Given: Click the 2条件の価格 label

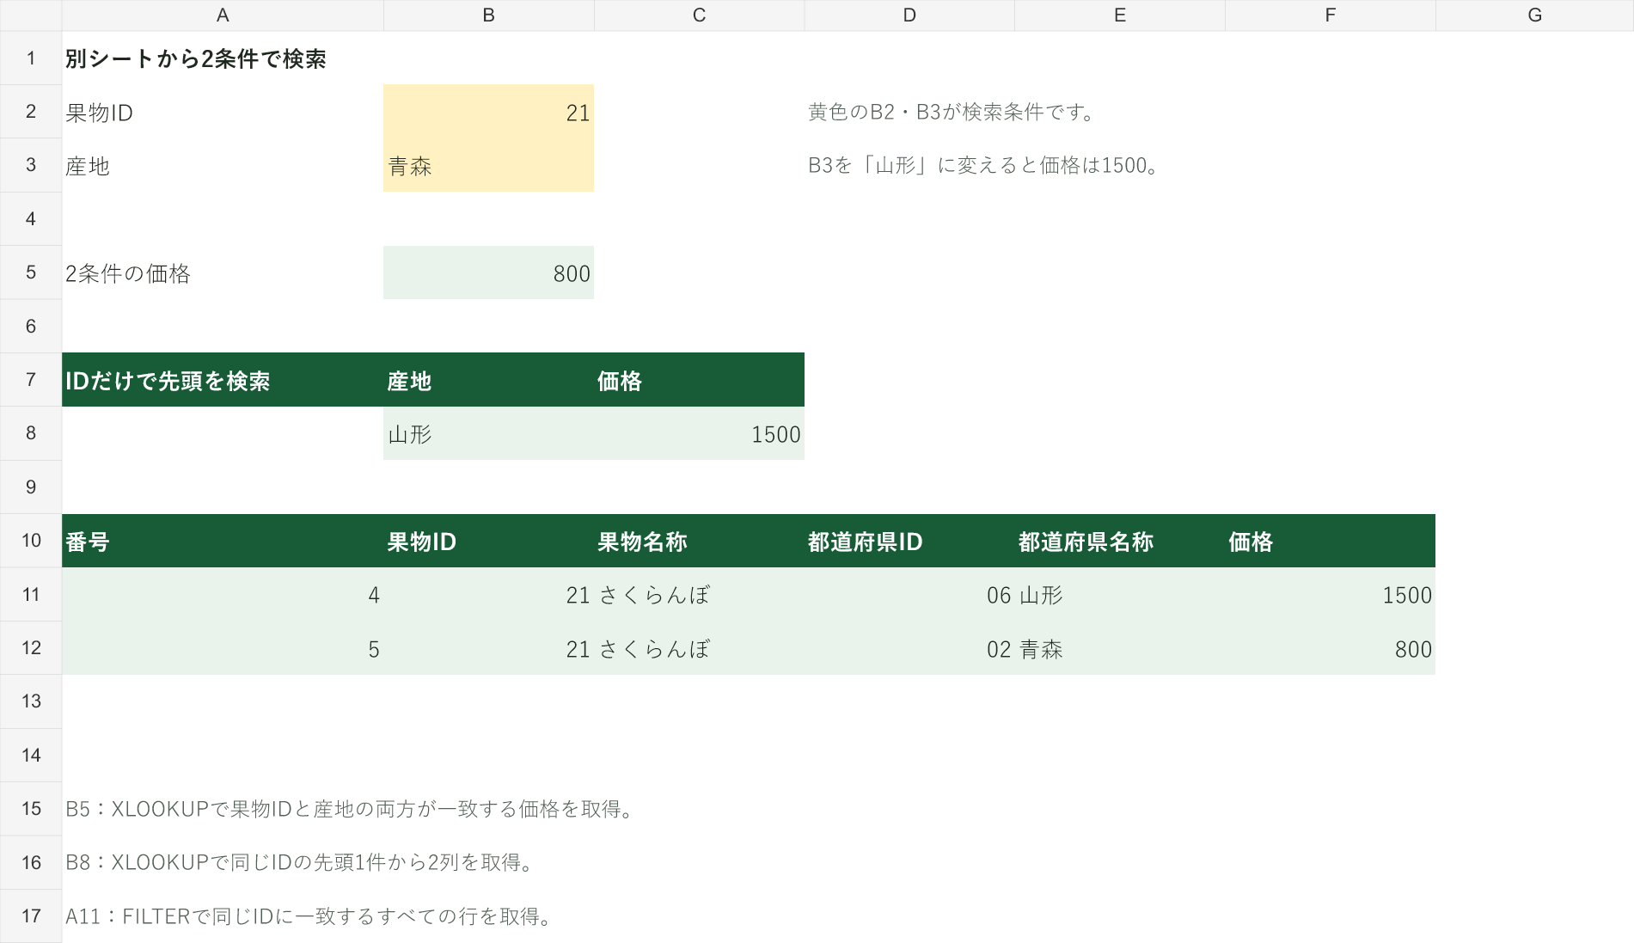Looking at the screenshot, I should [x=128, y=273].
